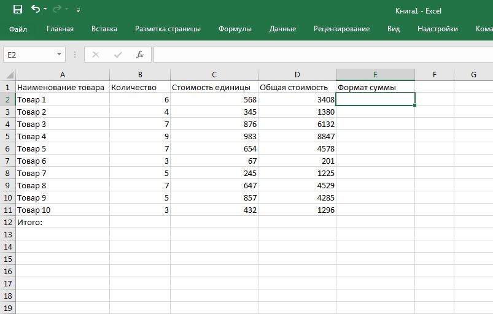Select column D by its header
Image resolution: width=493 pixels, height=314 pixels.
297,75
